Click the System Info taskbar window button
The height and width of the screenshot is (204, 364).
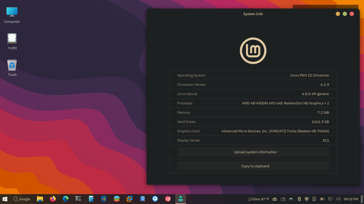[181, 199]
